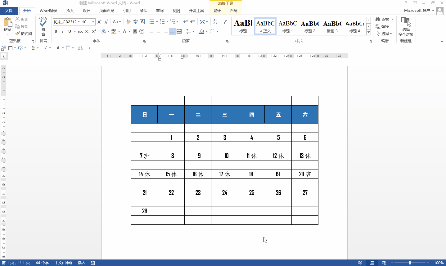Screen dimensions: 446x266
Task: Open the font name dropdown
Action: 79,22
